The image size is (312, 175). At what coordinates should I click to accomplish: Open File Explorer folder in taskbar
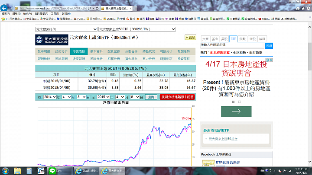coord(17,171)
